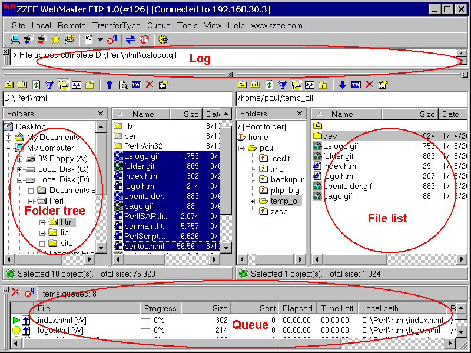Create a new folder in remote pane

pos(323,85)
